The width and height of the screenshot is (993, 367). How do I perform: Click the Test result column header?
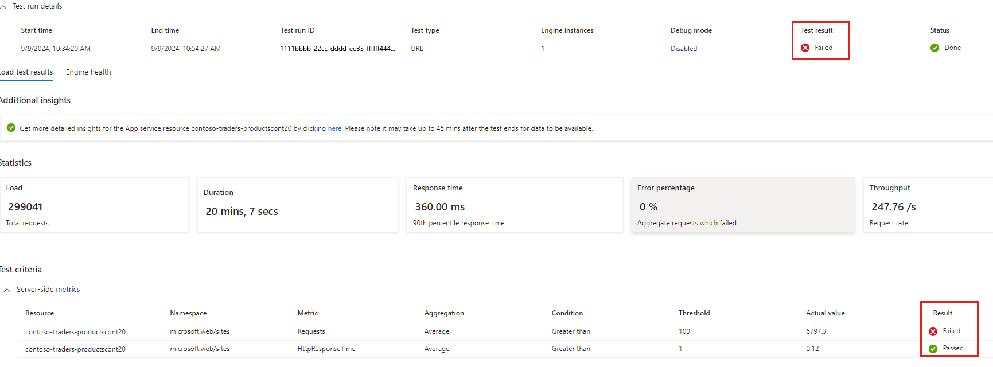816,30
